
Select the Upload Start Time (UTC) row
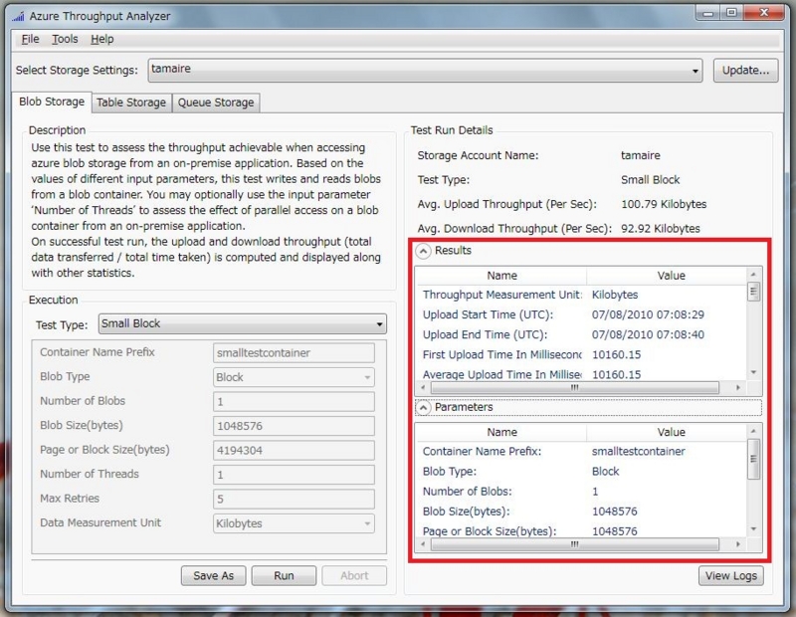point(581,314)
